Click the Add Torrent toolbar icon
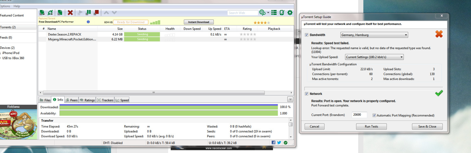 click(42, 13)
